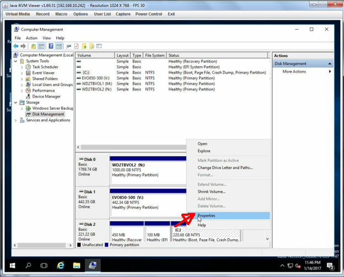
Task: Sort by the File System column header
Action: (155, 55)
